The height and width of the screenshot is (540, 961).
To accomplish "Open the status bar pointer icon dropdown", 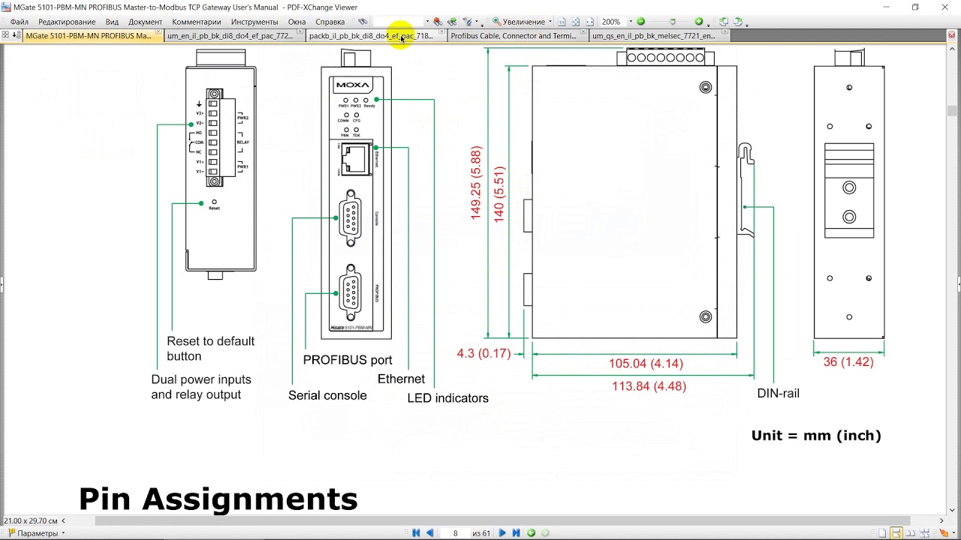I will [x=953, y=533].
